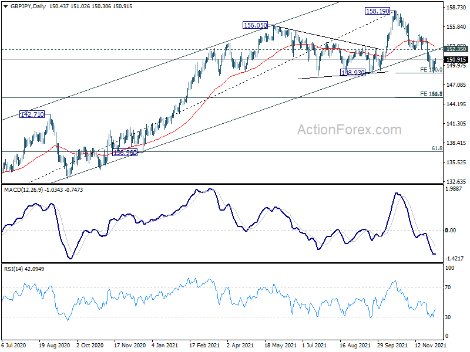Open the GBPJPY chart dropdown triangle

click(6, 6)
